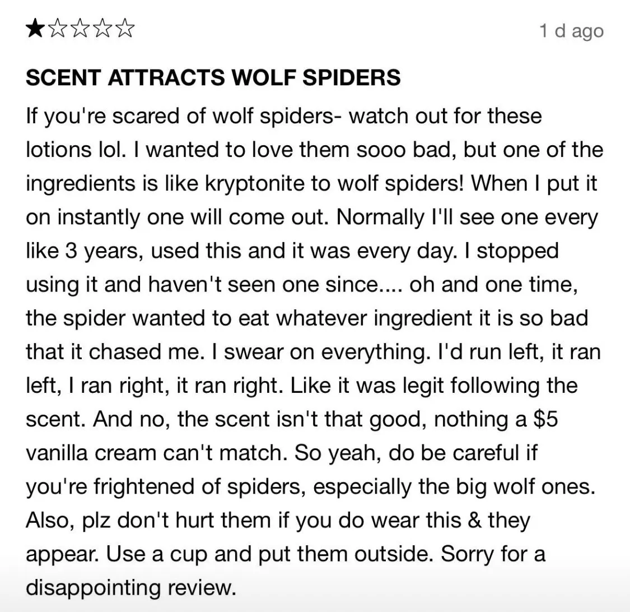630x612 pixels.
Task: Click the first filled star
Action: [x=35, y=29]
